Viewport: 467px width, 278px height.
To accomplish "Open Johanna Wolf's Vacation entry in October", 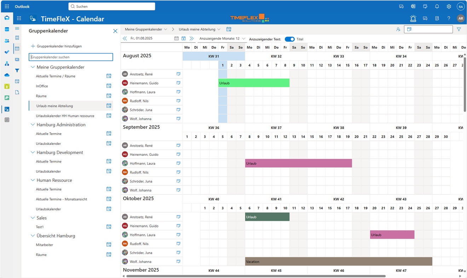I will (339, 261).
